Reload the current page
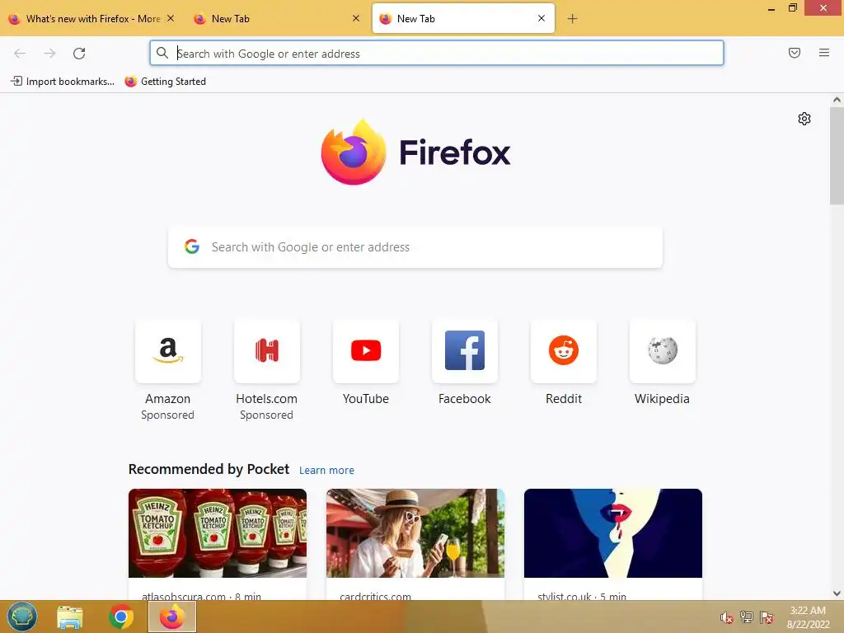The height and width of the screenshot is (633, 844). point(79,54)
